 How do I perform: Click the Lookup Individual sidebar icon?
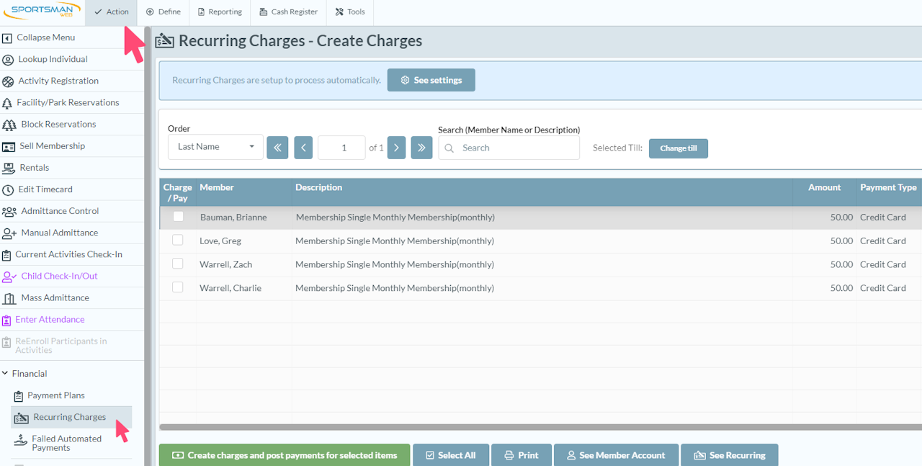[8, 60]
